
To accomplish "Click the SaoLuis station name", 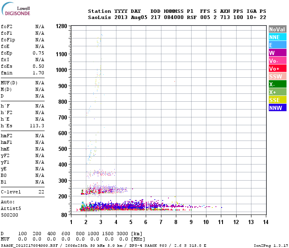I will click(99, 17).
